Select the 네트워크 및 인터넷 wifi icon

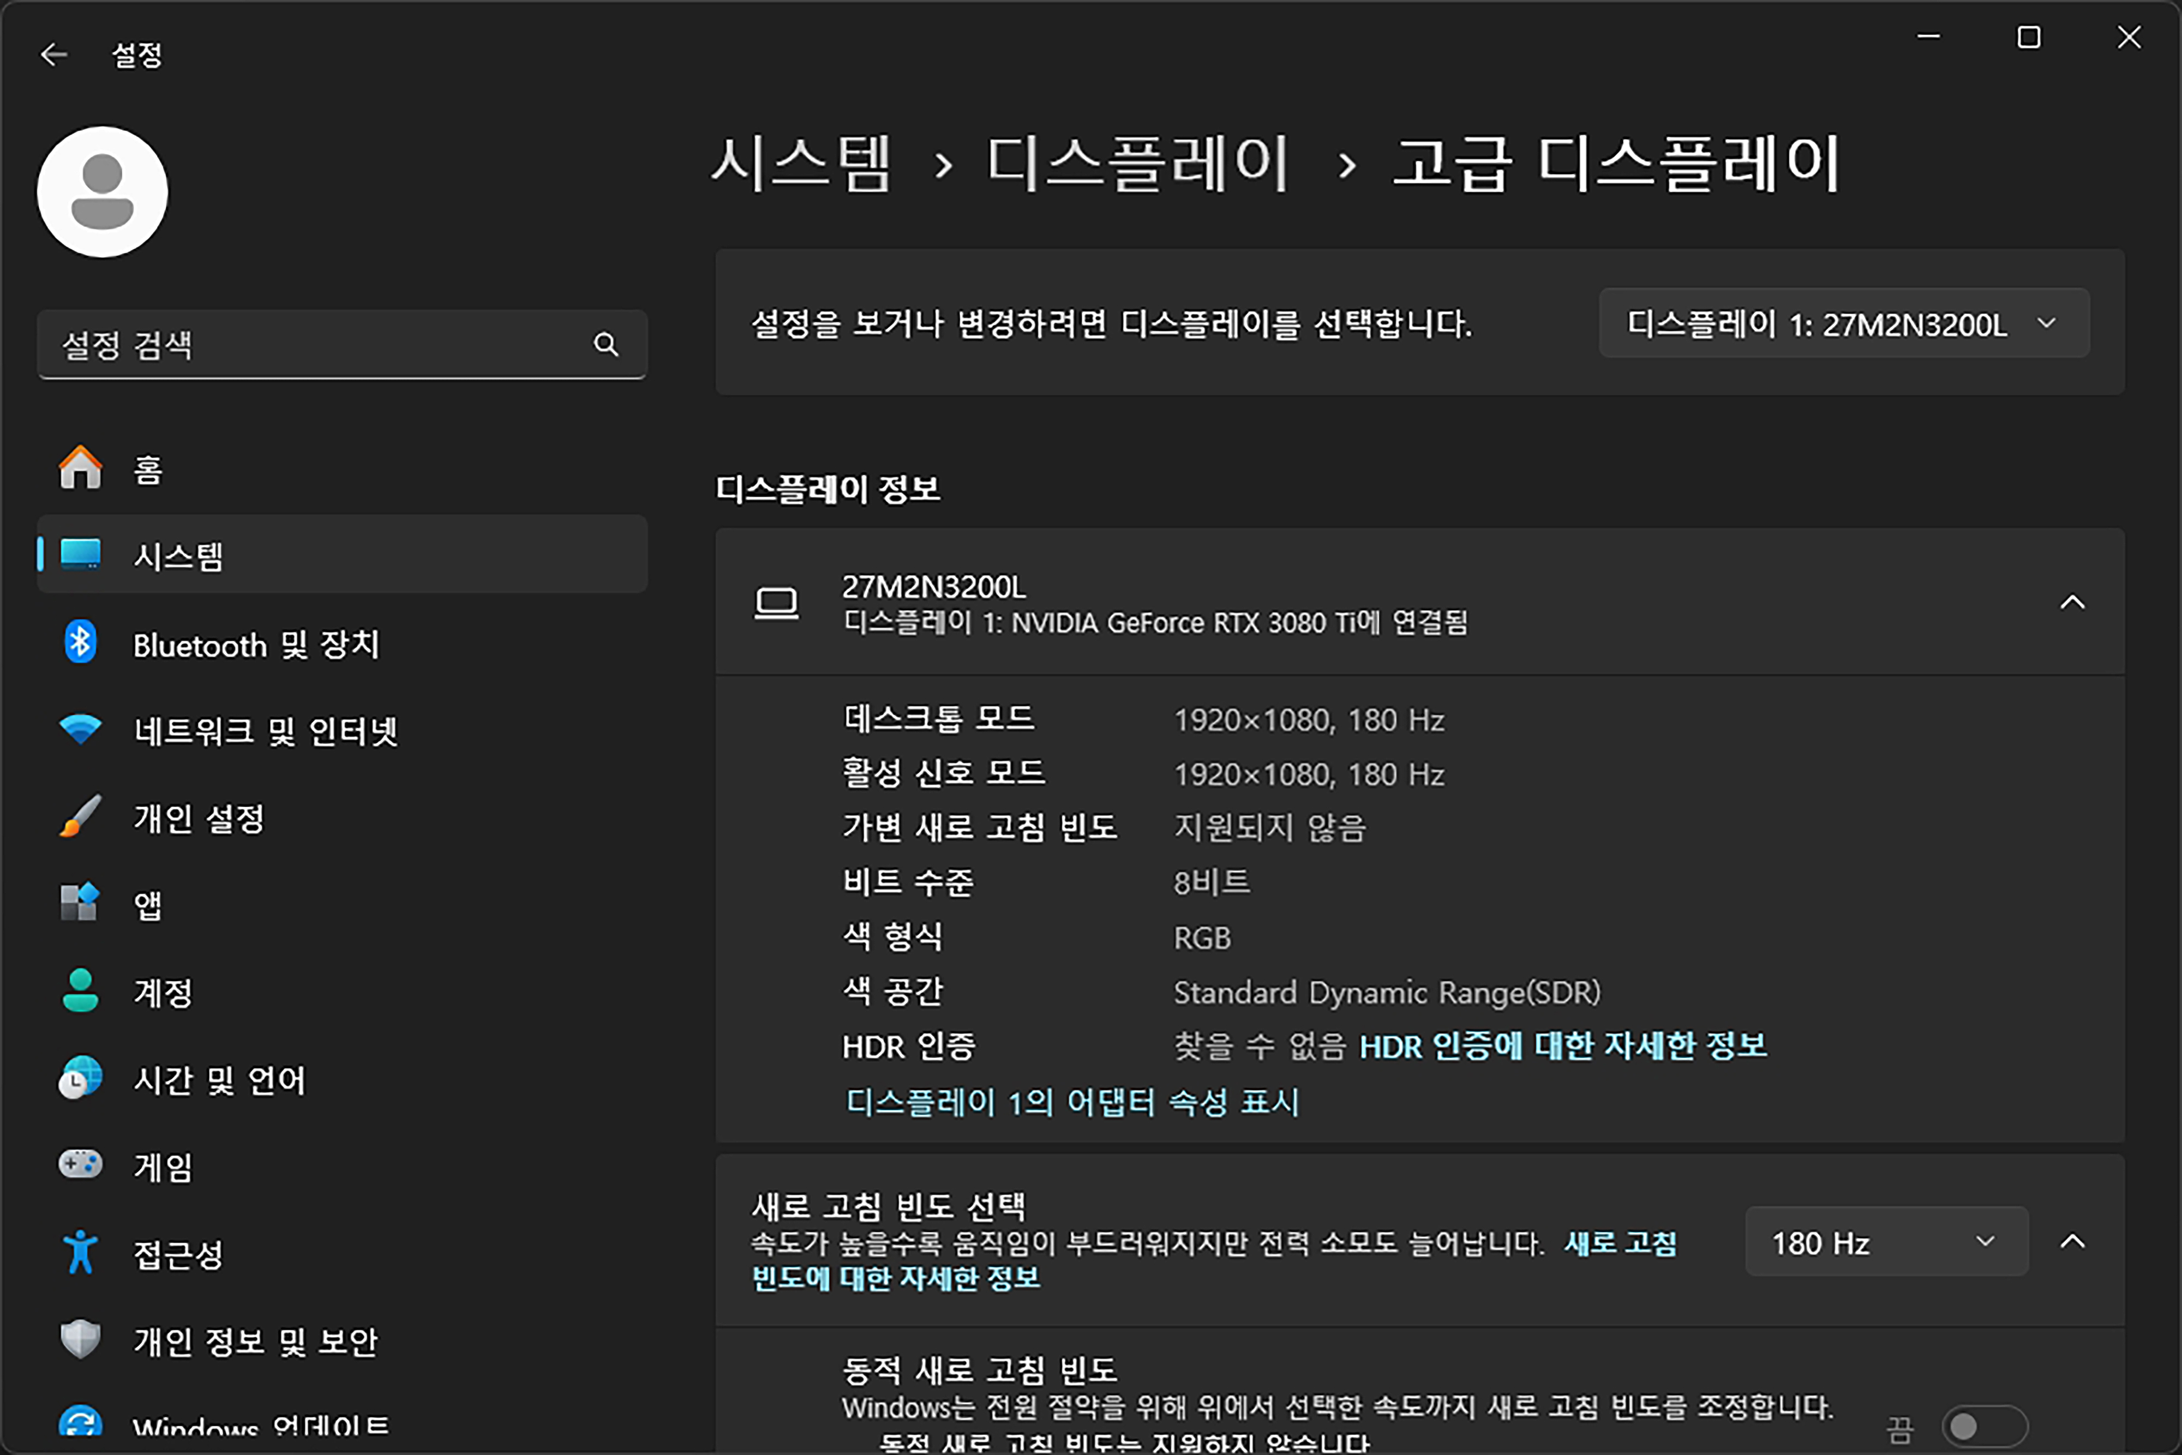pyautogui.click(x=81, y=729)
